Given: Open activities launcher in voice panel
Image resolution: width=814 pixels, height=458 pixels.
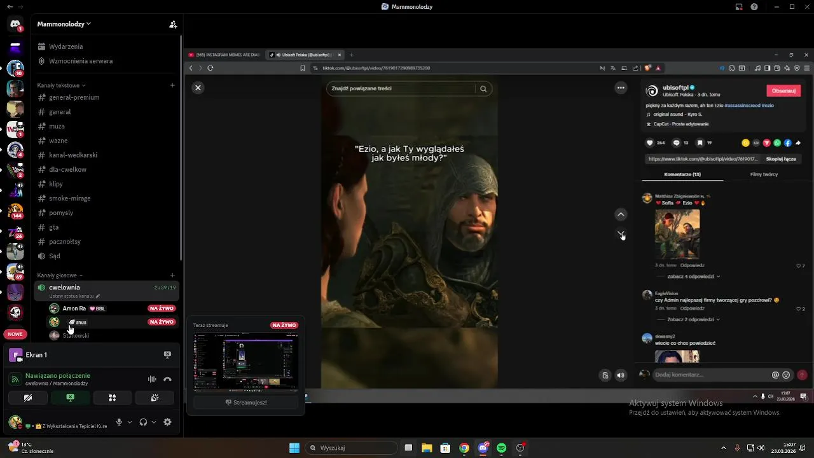Looking at the screenshot, I should 112,398.
